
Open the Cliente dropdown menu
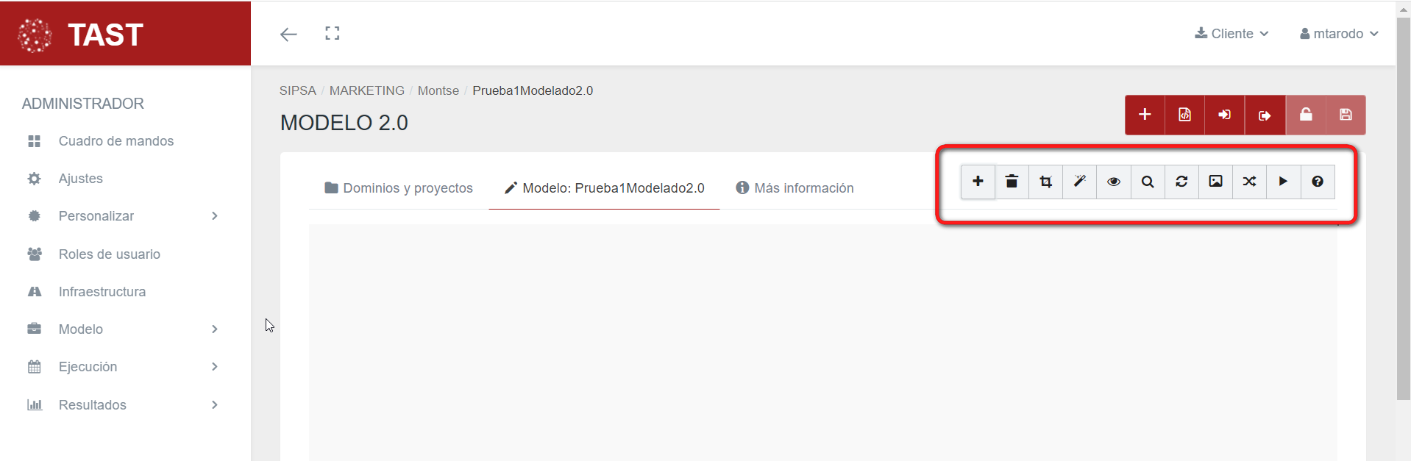[x=1231, y=34]
